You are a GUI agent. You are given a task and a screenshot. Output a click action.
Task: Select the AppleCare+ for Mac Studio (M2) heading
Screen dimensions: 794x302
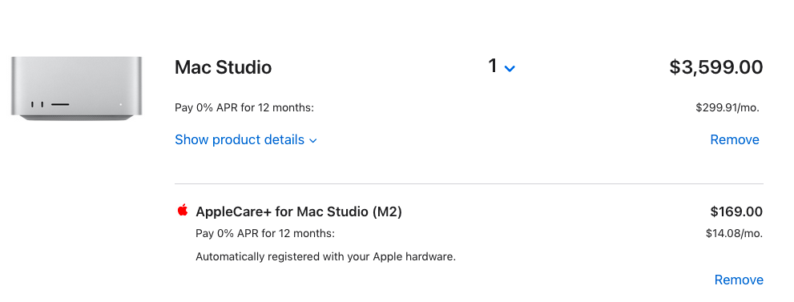click(299, 211)
